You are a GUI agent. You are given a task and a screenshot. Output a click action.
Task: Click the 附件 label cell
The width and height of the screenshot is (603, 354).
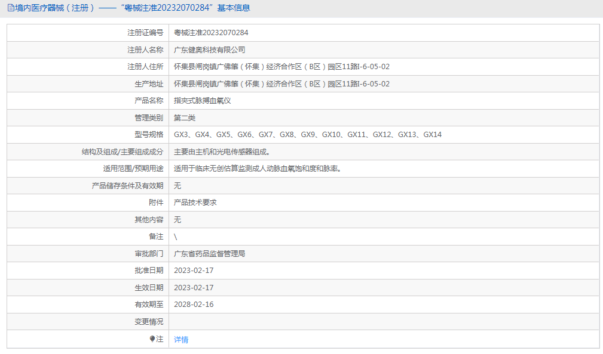point(88,203)
